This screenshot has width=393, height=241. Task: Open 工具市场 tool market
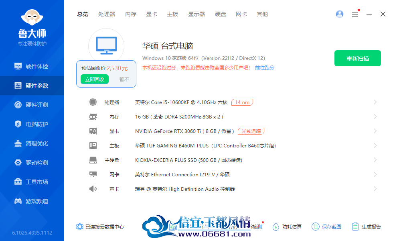[32, 182]
